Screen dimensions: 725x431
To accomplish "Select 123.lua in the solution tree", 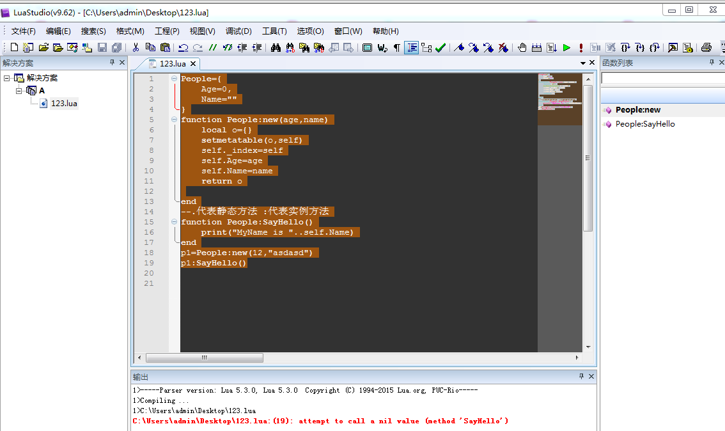I will 64,103.
